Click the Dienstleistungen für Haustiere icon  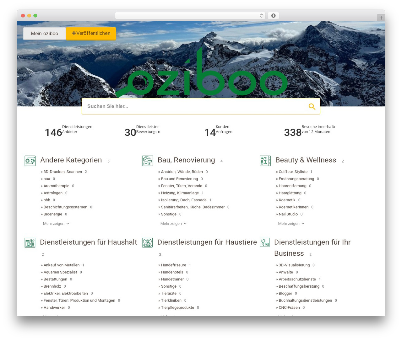148,243
